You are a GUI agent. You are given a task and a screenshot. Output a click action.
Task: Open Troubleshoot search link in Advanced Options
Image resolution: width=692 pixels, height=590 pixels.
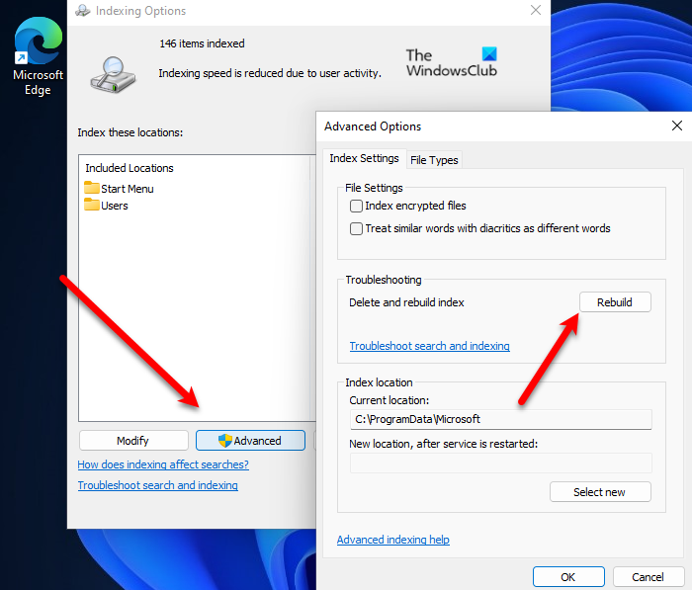(x=429, y=346)
